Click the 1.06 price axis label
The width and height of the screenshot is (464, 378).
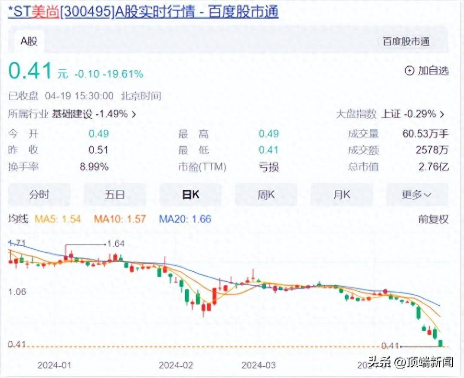click(17, 292)
